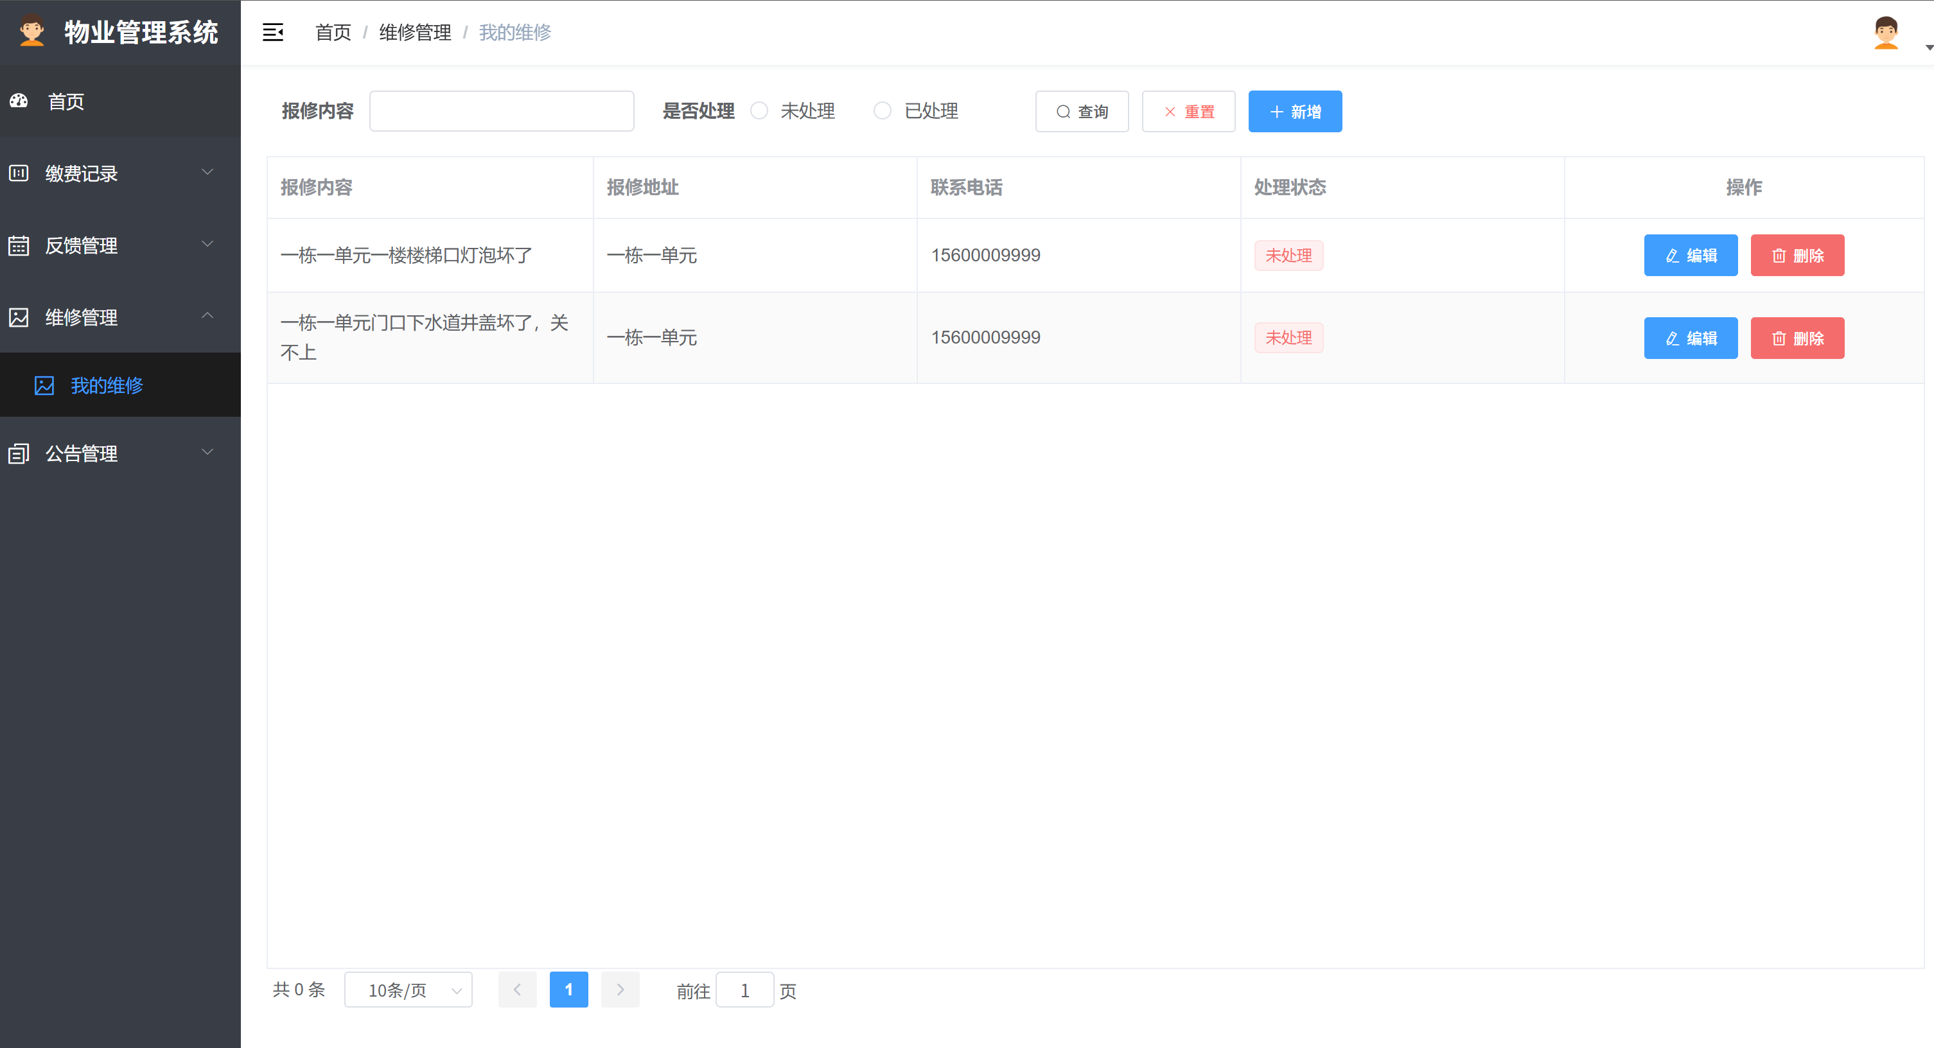This screenshot has width=1934, height=1048.
Task: Click the 缴费记录 payment icon
Action: click(x=19, y=173)
